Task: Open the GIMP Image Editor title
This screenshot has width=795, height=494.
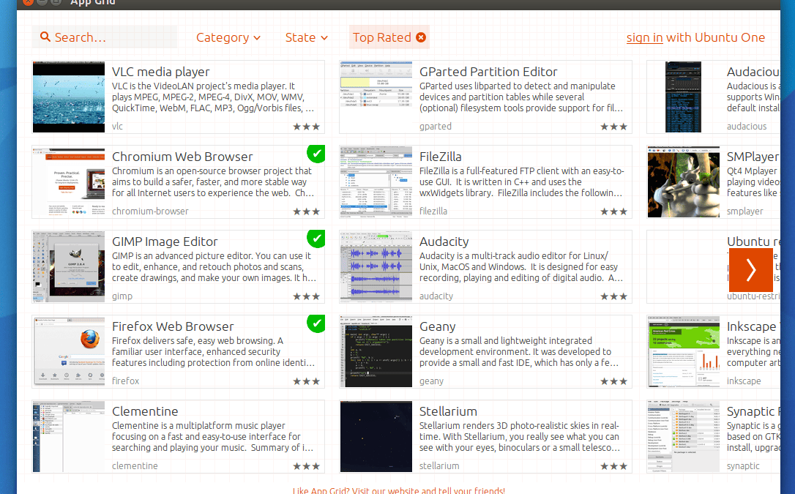Action: click(165, 242)
